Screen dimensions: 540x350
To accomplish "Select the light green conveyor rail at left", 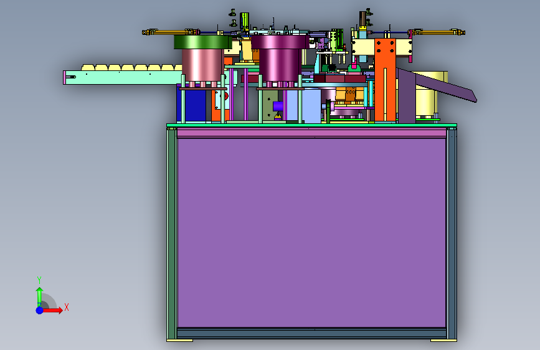I will coord(122,77).
